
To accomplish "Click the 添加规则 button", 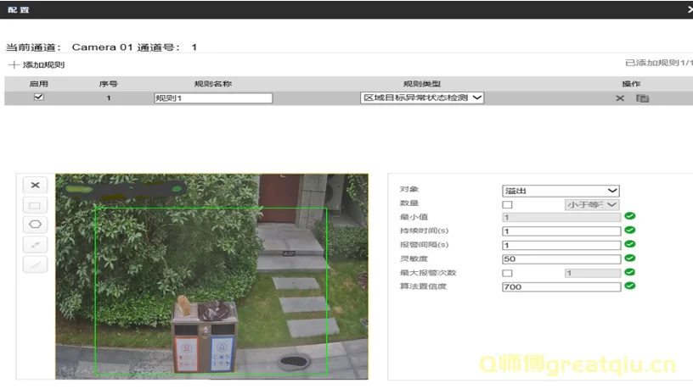I will (42, 65).
